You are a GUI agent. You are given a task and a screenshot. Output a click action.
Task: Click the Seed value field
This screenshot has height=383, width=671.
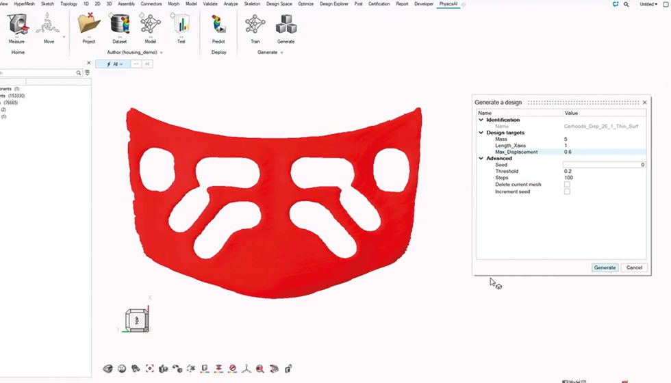point(604,165)
